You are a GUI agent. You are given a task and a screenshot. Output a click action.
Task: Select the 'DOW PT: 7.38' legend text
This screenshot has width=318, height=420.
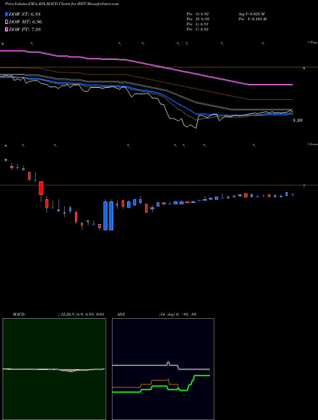pyautogui.click(x=25, y=29)
